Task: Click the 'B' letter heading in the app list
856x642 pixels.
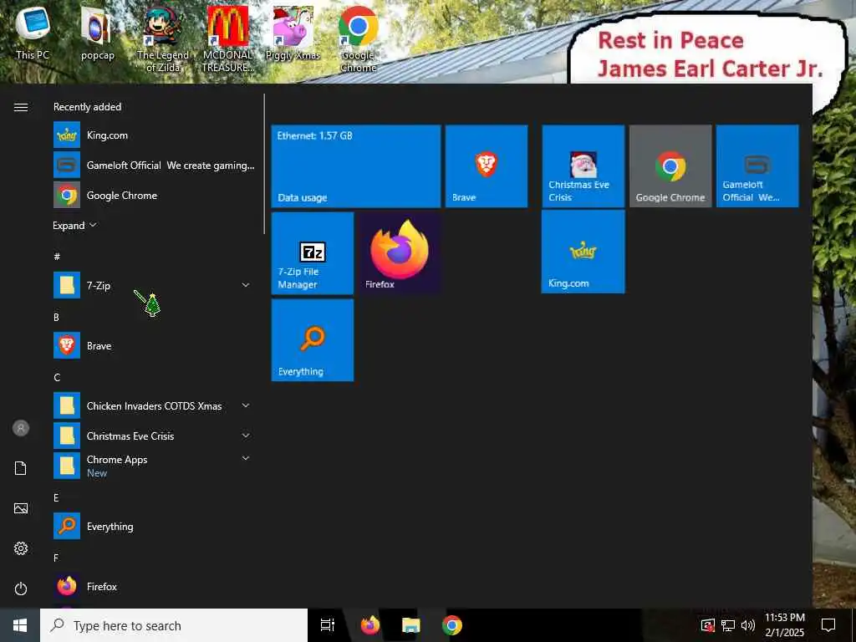Action: point(56,317)
